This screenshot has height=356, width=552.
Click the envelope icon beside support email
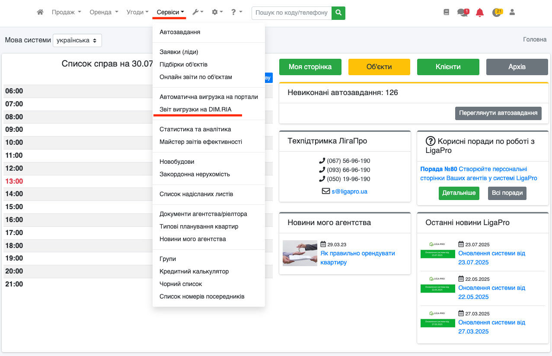[x=326, y=191]
